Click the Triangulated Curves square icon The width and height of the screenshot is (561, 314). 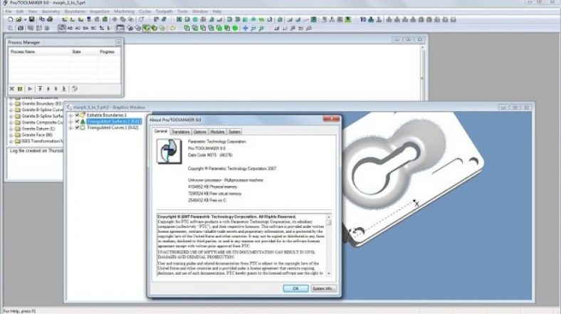click(x=83, y=127)
